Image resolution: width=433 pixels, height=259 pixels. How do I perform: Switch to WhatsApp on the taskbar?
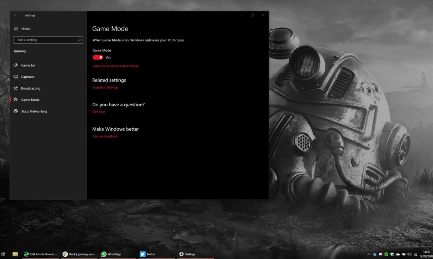[118, 254]
